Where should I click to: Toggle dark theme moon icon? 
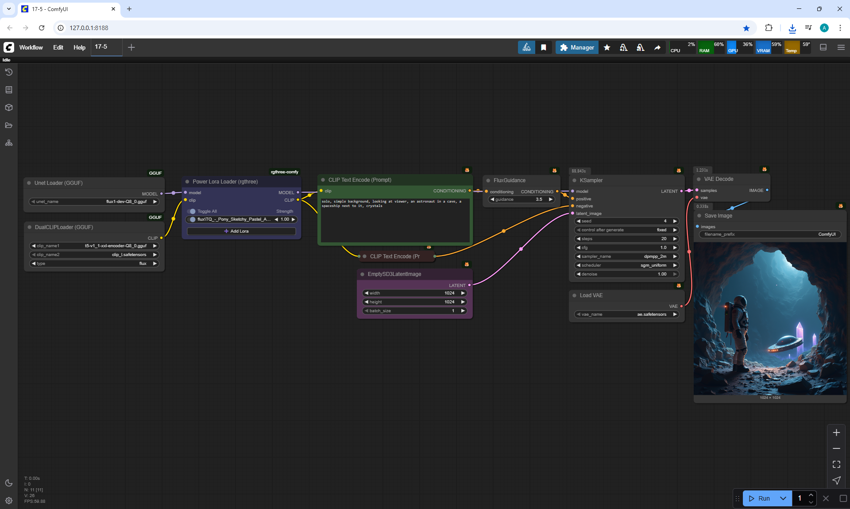click(x=9, y=483)
